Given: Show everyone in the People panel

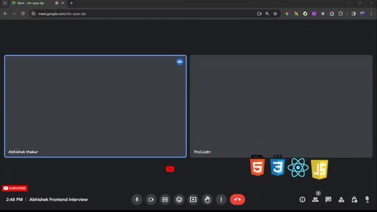Looking at the screenshot, I should pyautogui.click(x=315, y=200).
